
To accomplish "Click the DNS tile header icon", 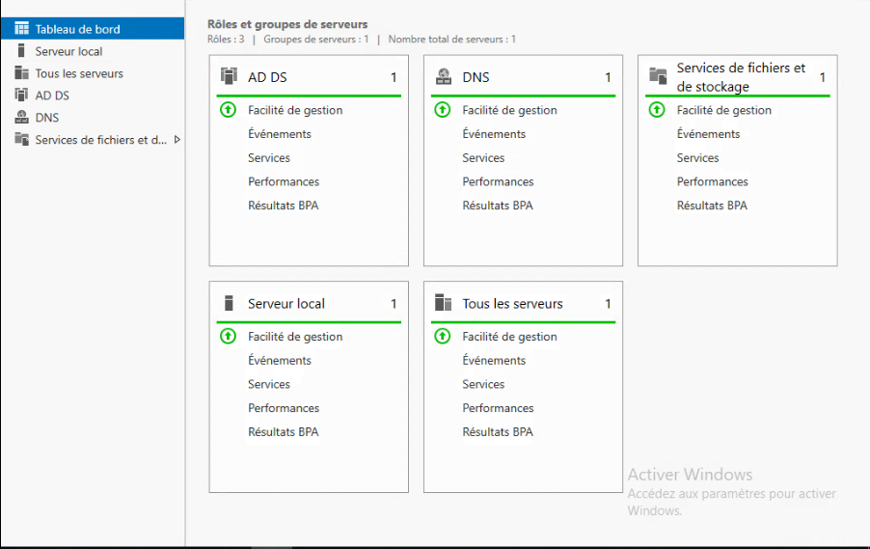I will [x=444, y=76].
